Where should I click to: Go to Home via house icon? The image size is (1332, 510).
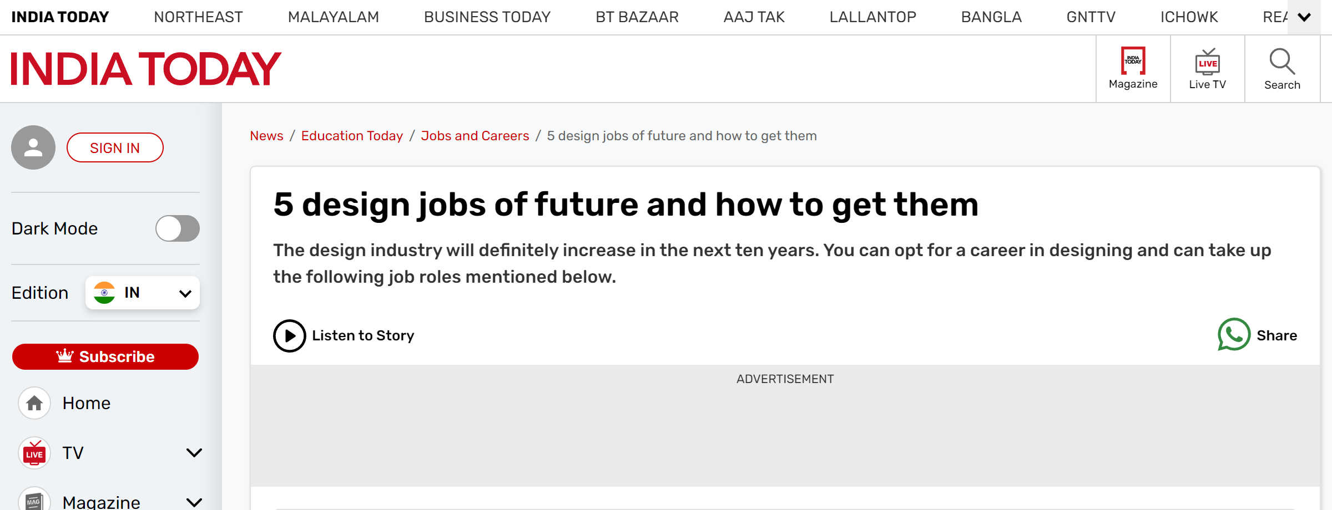[34, 403]
